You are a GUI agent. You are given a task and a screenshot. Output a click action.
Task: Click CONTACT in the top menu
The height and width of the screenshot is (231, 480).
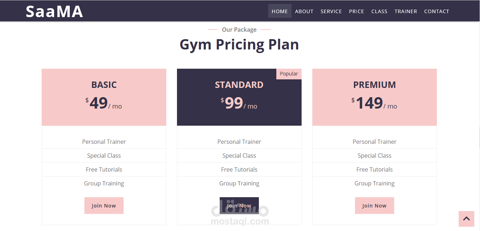[437, 11]
